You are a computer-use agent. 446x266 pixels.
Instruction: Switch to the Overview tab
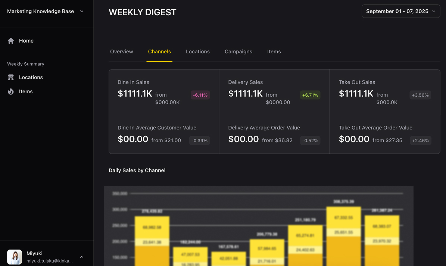click(x=121, y=51)
